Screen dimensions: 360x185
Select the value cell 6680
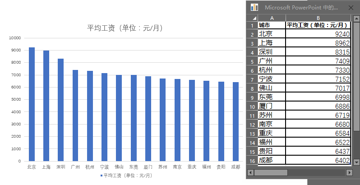318,124
